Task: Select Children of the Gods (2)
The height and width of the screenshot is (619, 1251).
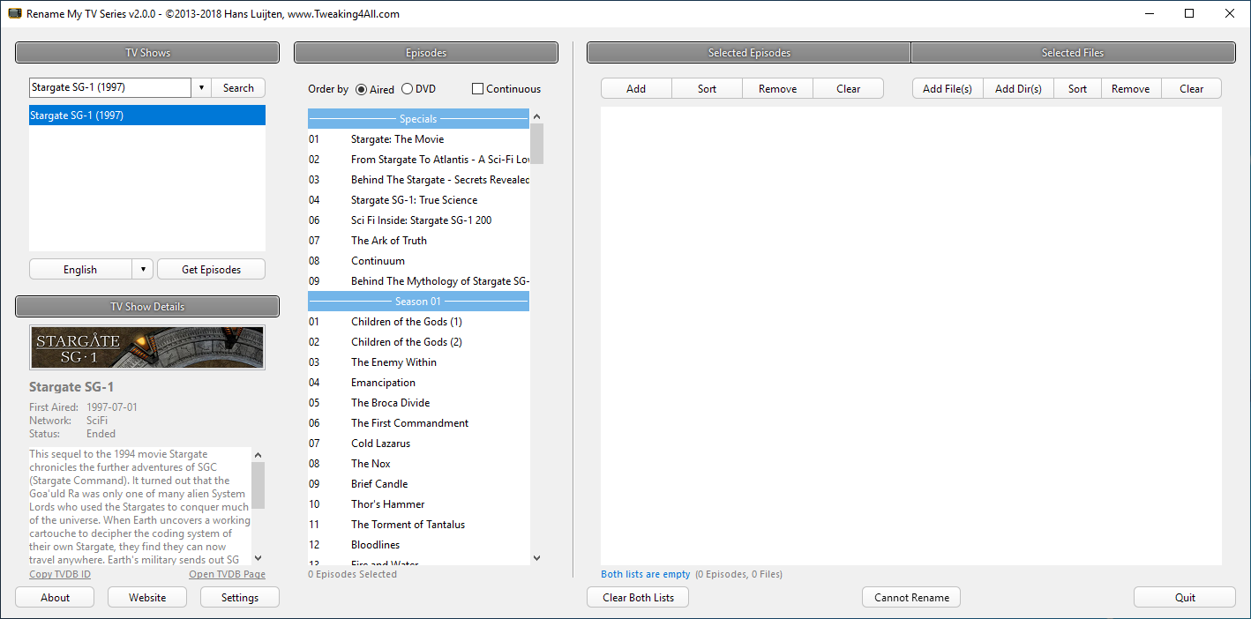Action: pyautogui.click(x=418, y=342)
